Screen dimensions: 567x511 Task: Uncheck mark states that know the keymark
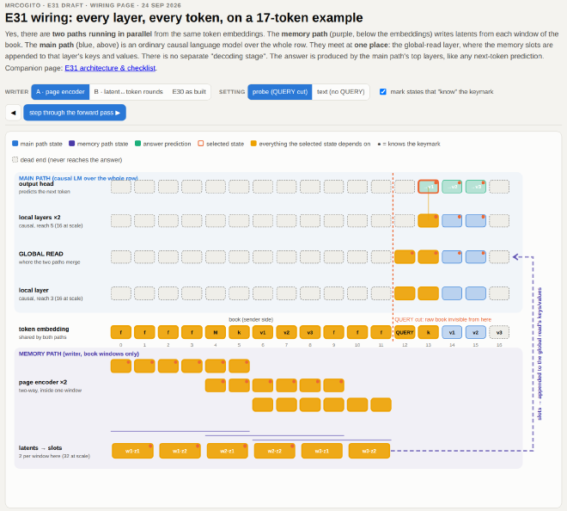coord(383,92)
